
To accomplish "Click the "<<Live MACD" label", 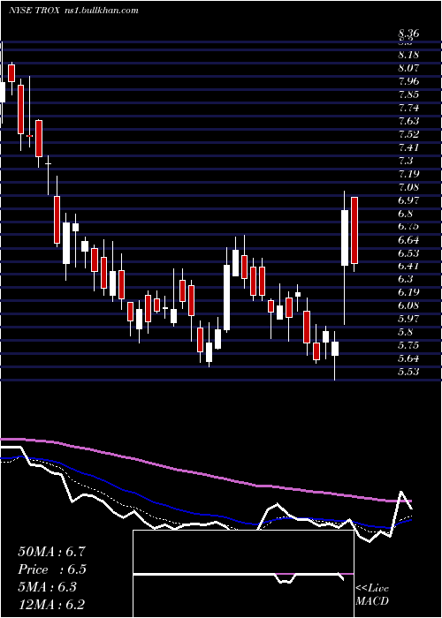I will (372, 594).
